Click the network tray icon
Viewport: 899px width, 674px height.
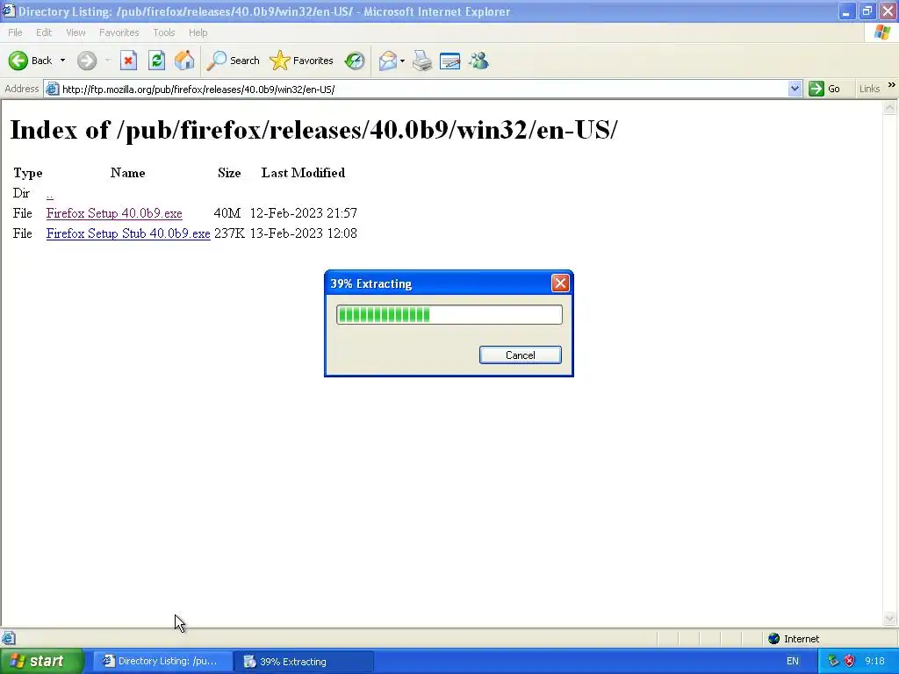point(832,662)
